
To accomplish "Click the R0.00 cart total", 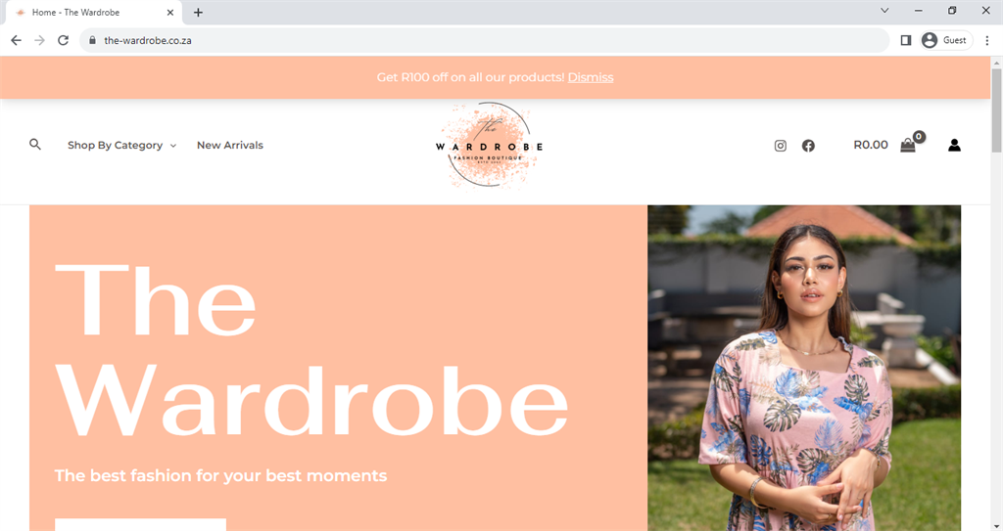I will pos(871,145).
